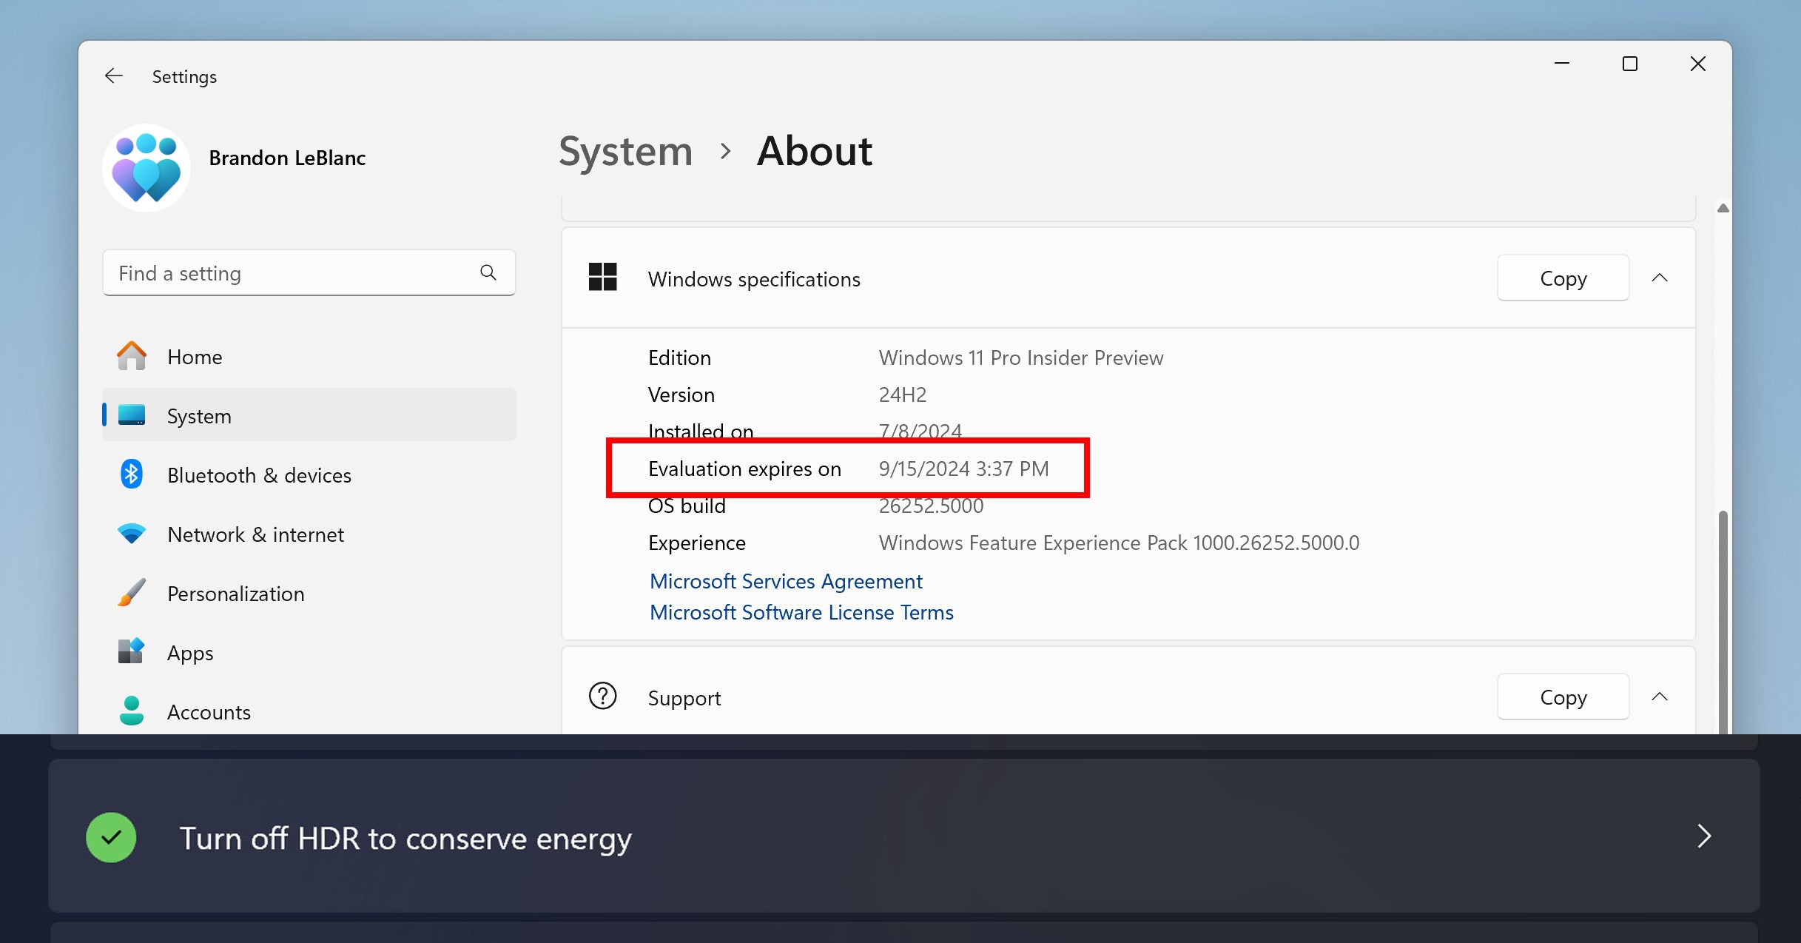The height and width of the screenshot is (943, 1801).
Task: Copy the Support information
Action: 1563,697
